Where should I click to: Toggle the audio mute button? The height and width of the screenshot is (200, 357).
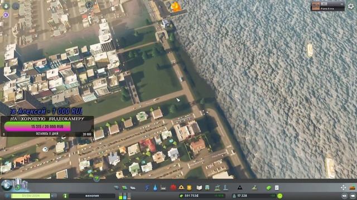coord(345,196)
